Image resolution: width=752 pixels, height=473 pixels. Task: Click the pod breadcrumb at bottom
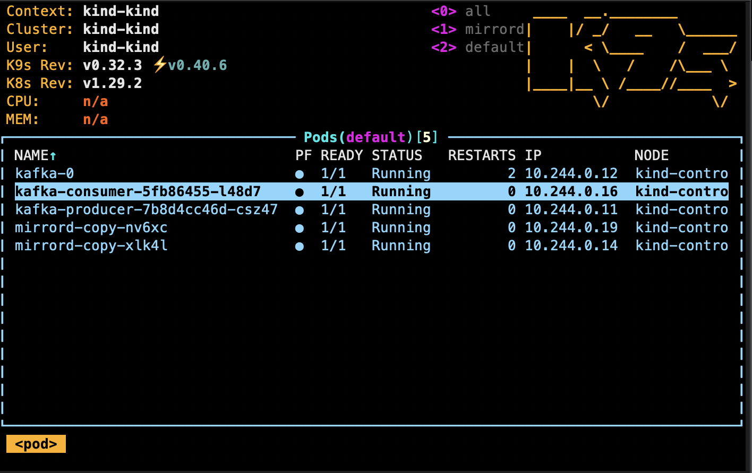(36, 444)
